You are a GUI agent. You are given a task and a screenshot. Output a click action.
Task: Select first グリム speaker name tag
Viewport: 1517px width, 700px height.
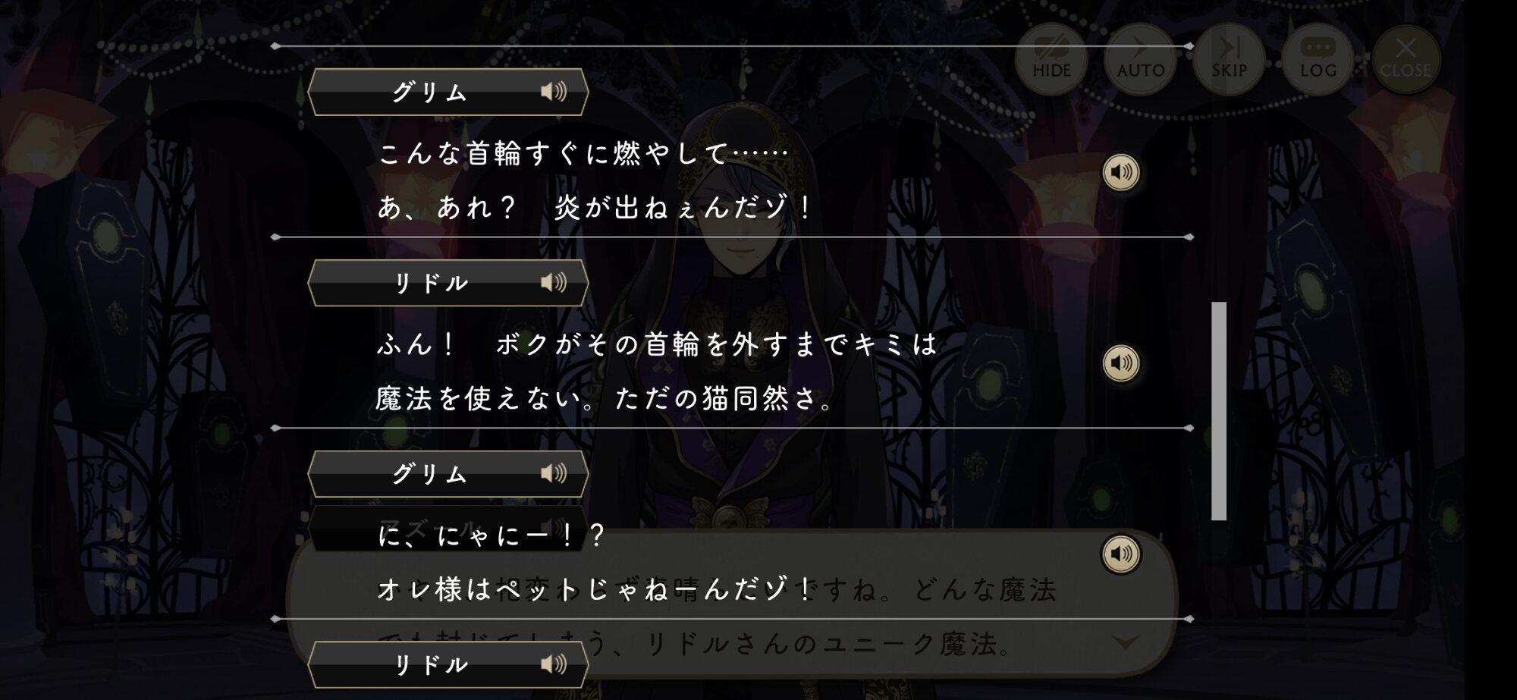448,93
